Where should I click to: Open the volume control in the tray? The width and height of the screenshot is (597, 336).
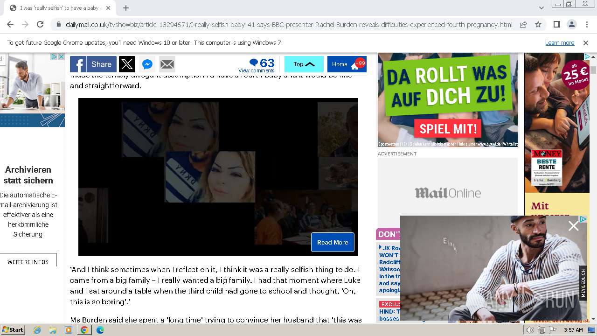point(530,330)
